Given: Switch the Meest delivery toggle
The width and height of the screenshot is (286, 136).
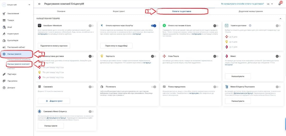Looking at the screenshot, I should (x=278, y=56).
